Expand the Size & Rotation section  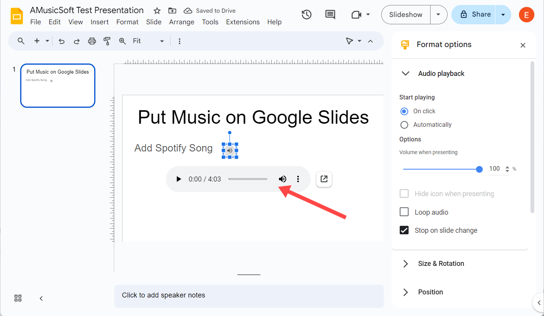[x=405, y=264]
